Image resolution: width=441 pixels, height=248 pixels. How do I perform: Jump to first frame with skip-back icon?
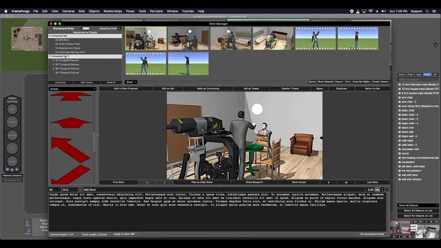click(x=147, y=182)
